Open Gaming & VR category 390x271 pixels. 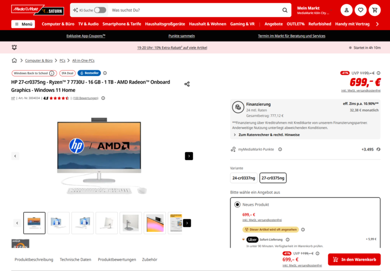[x=242, y=24]
